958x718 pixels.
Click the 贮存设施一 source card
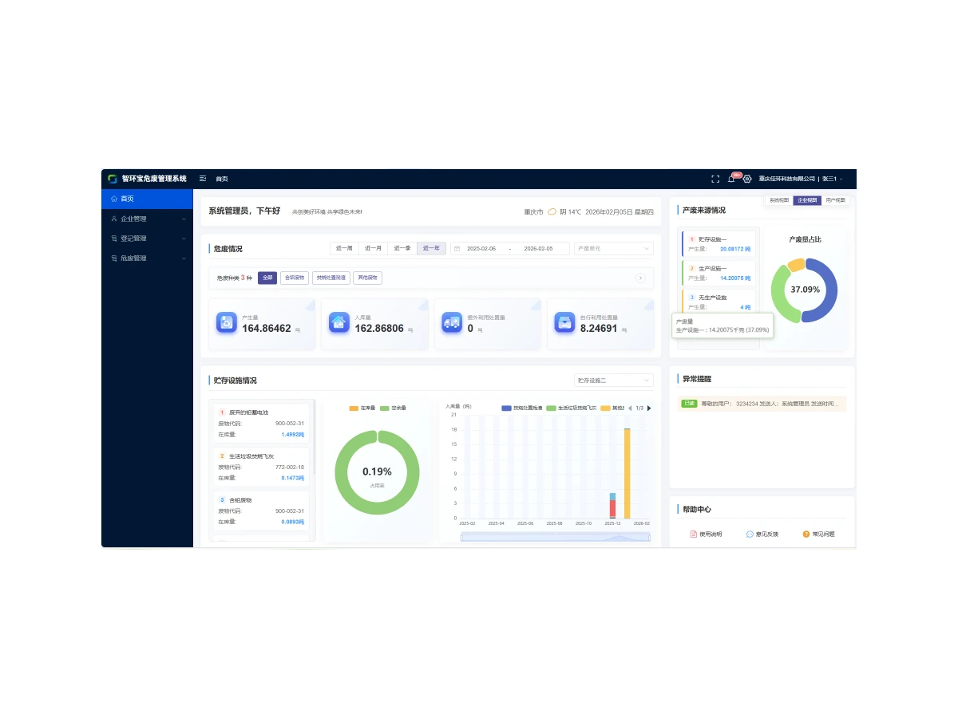720,244
